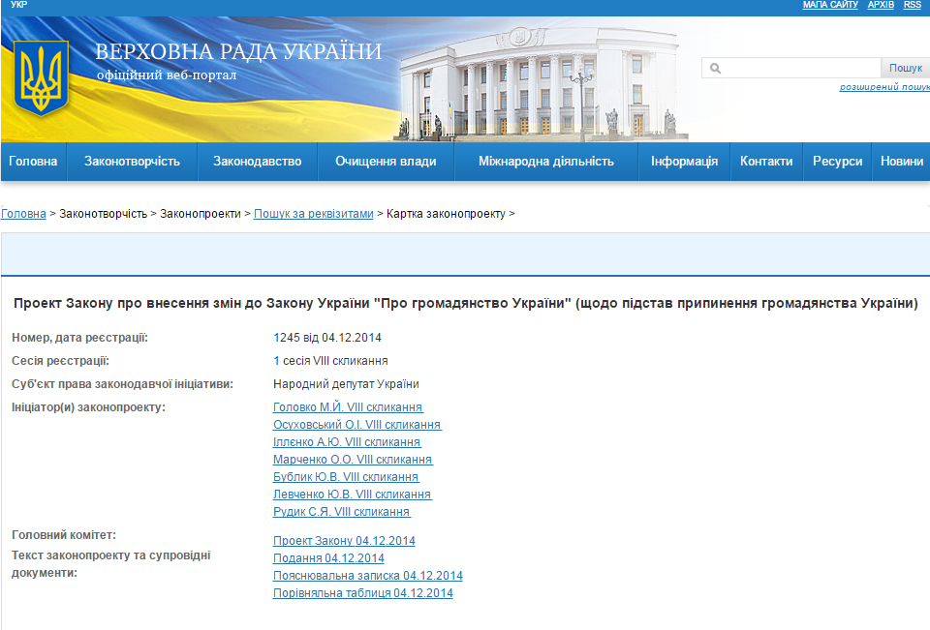Open initiator Марченко О.О. VIII скликання
This screenshot has width=930, height=630.
click(x=353, y=460)
